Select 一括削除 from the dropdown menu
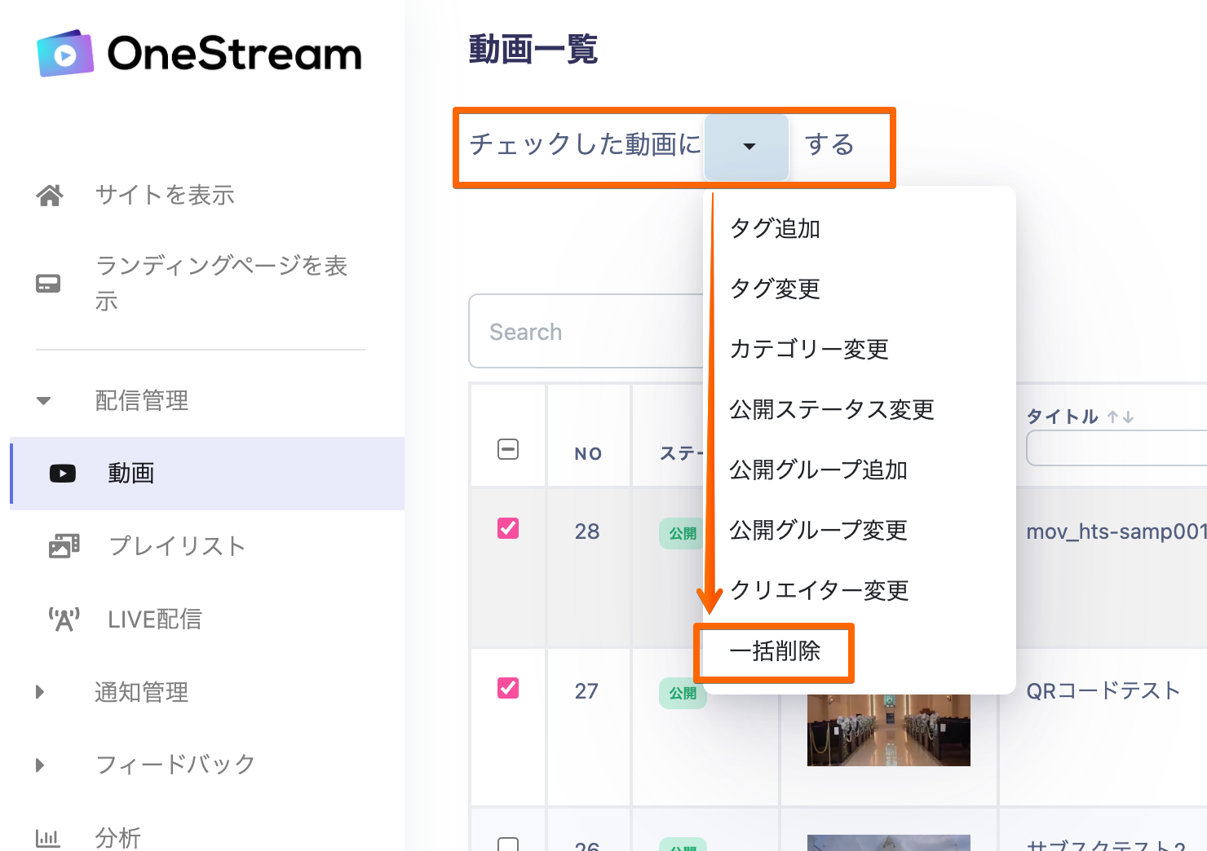The image size is (1207, 851). pyautogui.click(x=775, y=651)
